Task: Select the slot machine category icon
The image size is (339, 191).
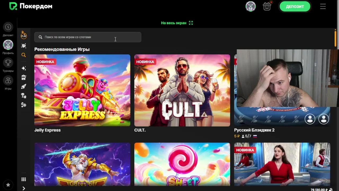Action: tap(24, 77)
